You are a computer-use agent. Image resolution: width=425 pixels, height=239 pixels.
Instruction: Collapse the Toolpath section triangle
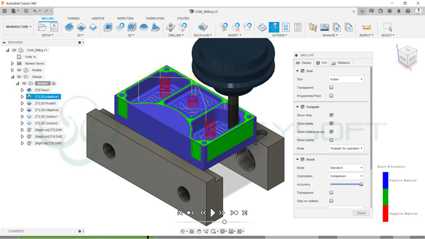(x=297, y=107)
